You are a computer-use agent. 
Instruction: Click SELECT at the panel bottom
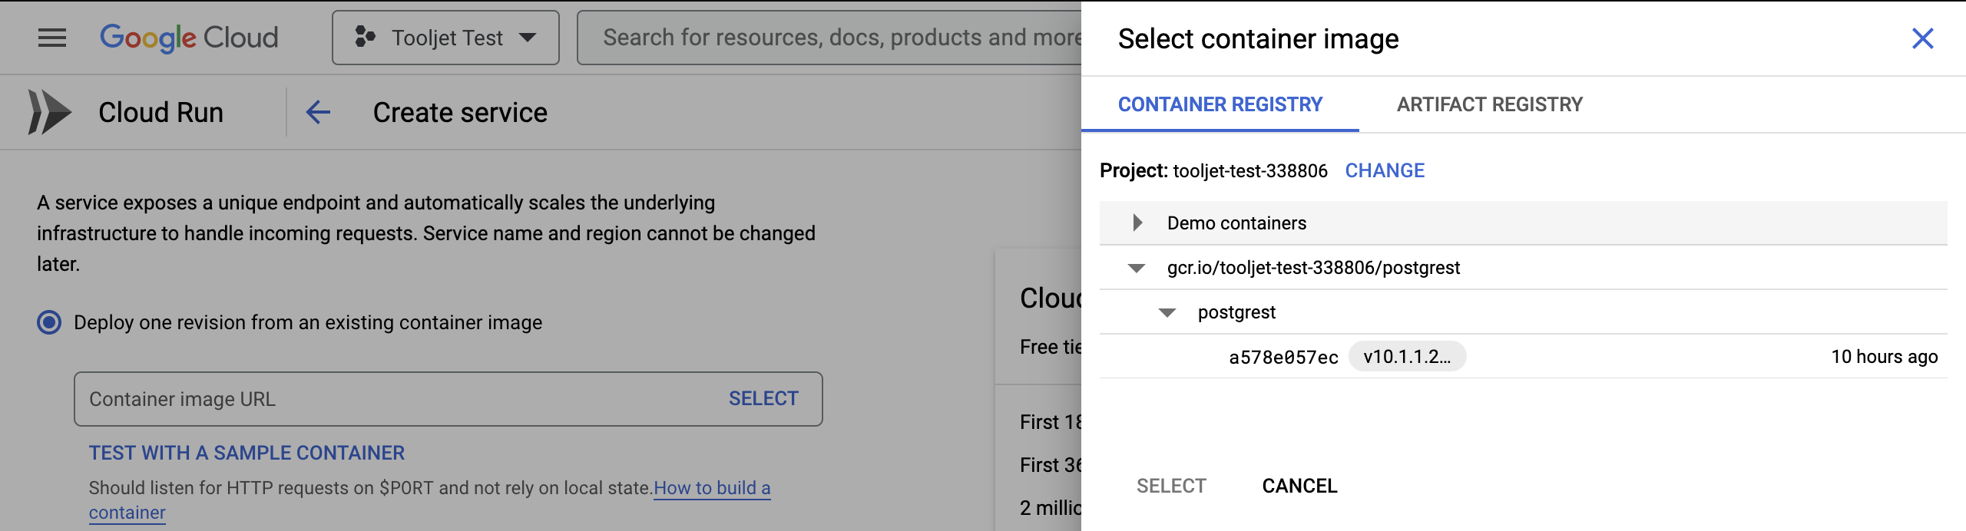pyautogui.click(x=1171, y=486)
